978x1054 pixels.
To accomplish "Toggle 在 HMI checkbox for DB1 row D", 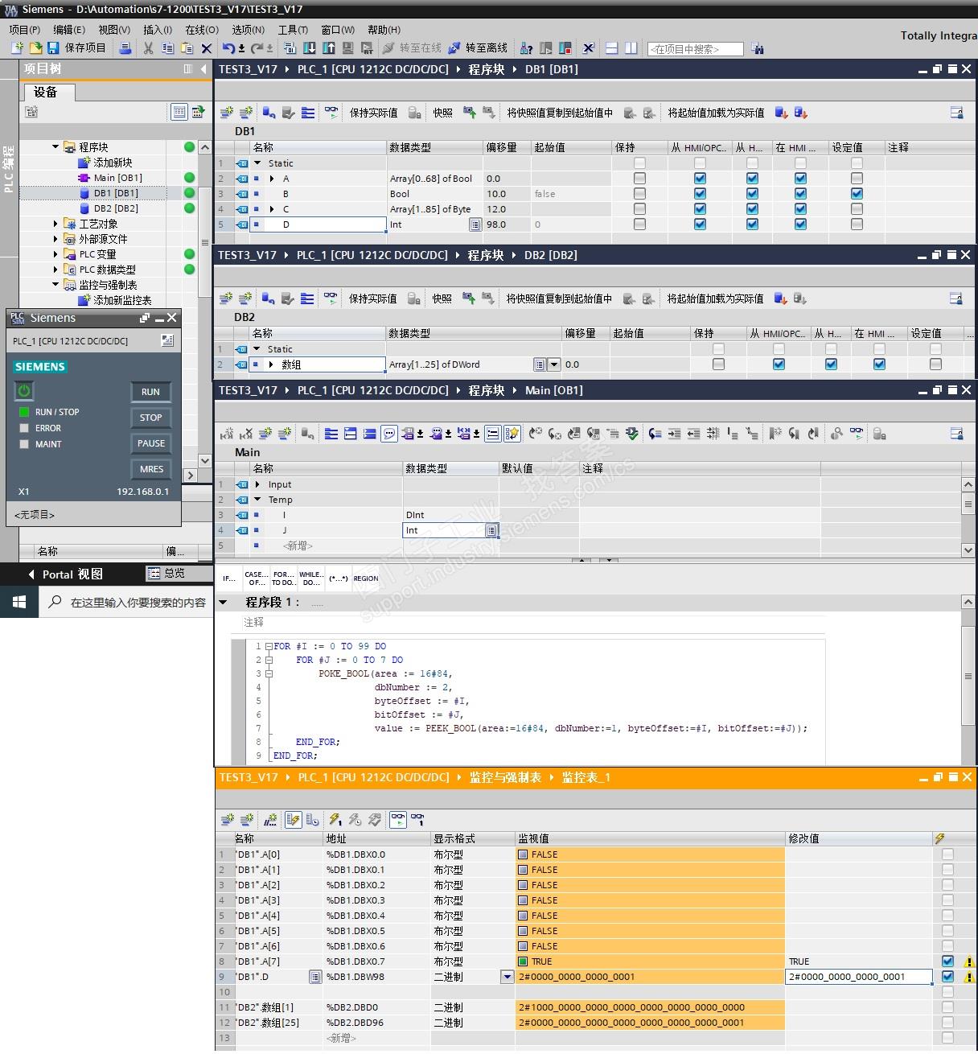I will tap(800, 224).
